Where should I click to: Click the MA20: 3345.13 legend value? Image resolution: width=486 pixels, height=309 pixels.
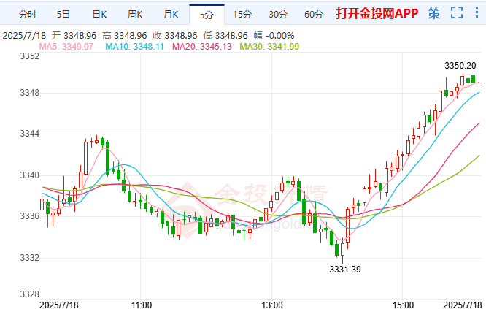[202, 47]
